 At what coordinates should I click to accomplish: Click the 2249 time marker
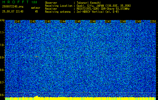click(138, 21)
